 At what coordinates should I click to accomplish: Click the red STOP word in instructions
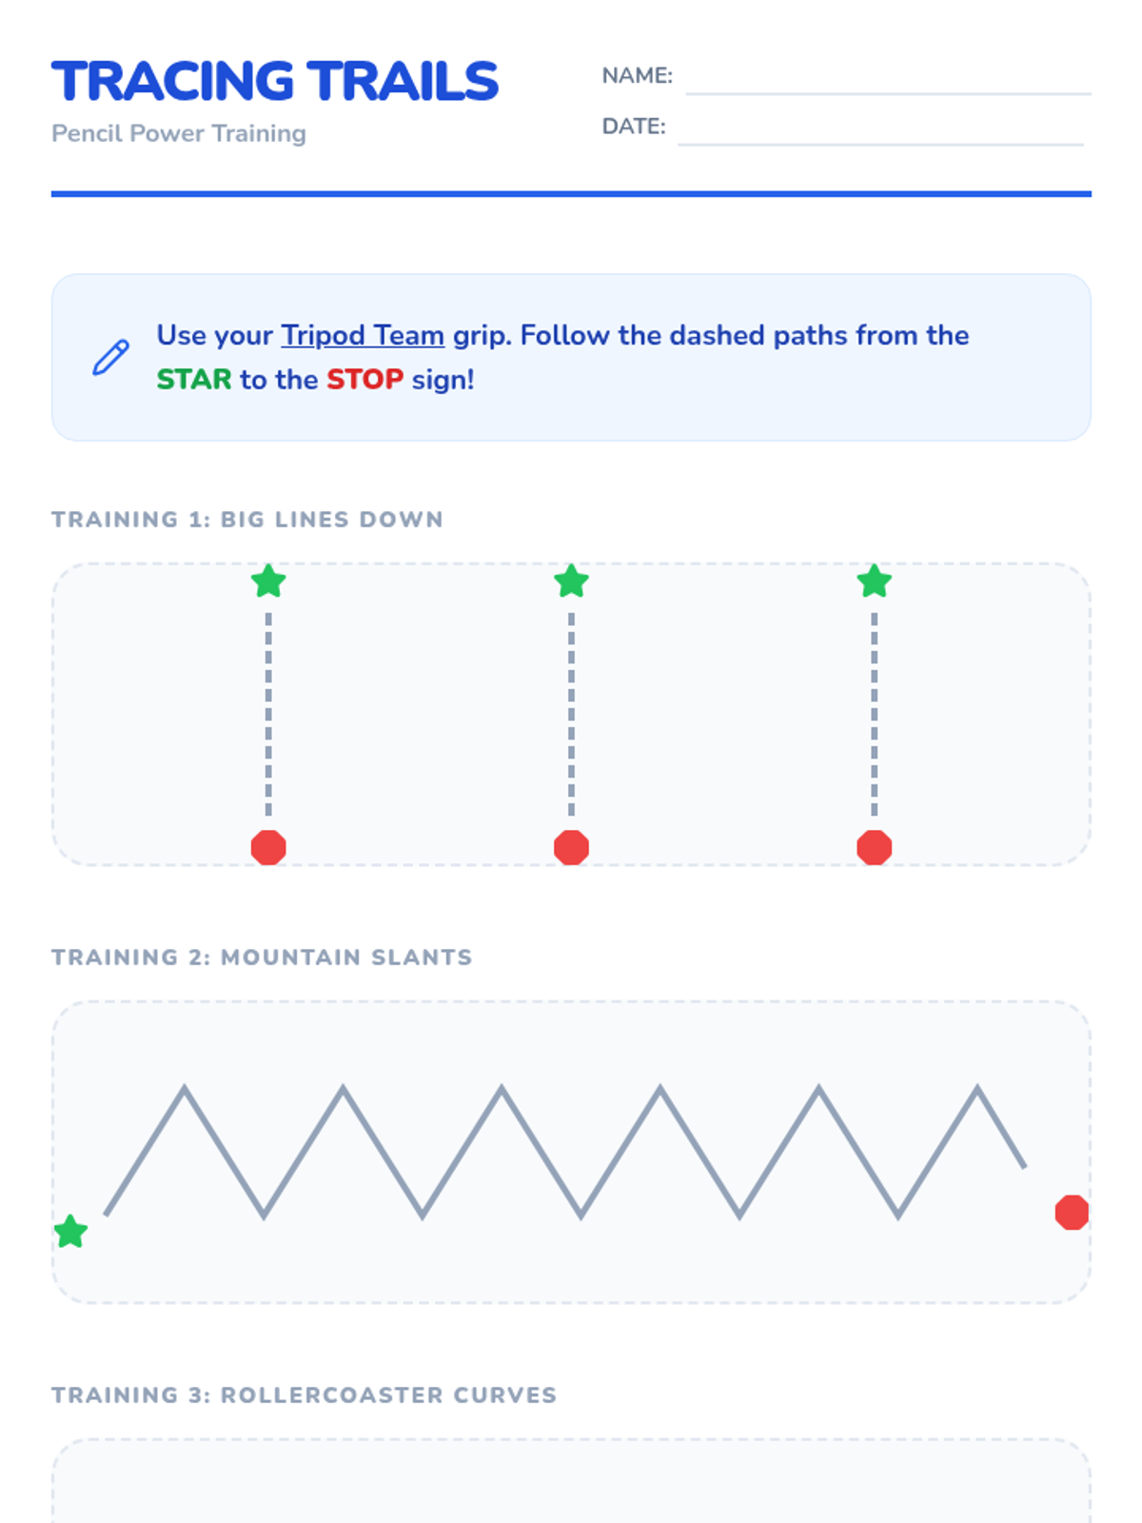(x=364, y=380)
